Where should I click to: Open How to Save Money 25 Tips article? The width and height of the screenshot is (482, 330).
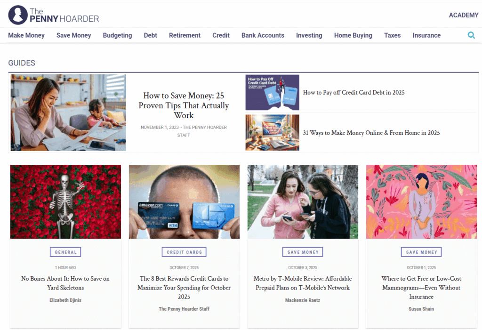[x=184, y=105]
